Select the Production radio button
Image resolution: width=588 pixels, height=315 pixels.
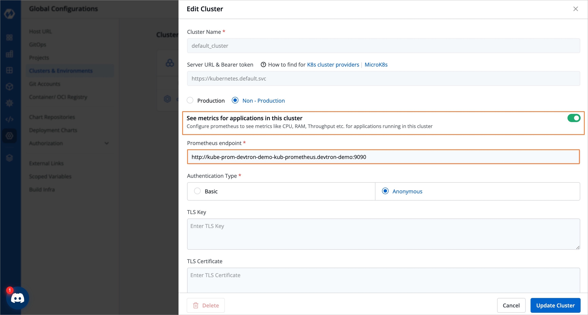point(190,100)
